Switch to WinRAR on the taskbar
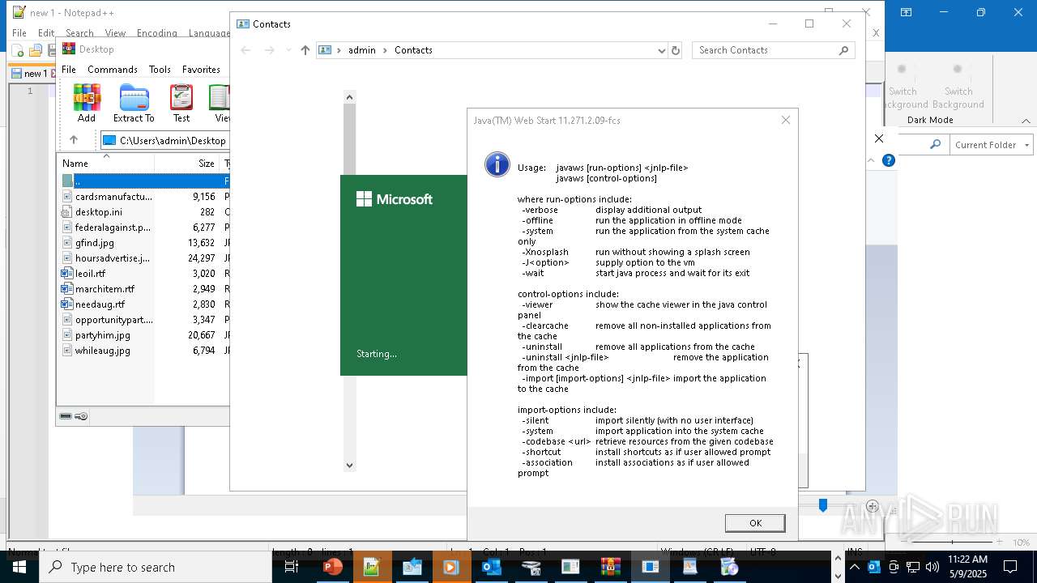This screenshot has height=583, width=1037. pos(610,567)
